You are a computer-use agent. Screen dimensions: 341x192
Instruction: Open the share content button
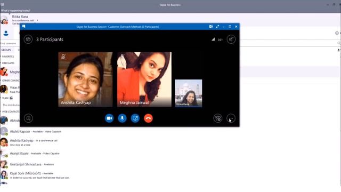tap(135, 118)
